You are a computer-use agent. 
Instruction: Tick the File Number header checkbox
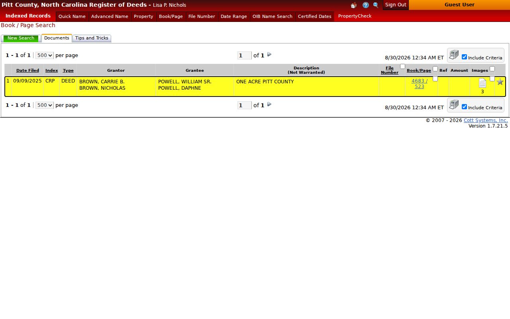click(402, 67)
